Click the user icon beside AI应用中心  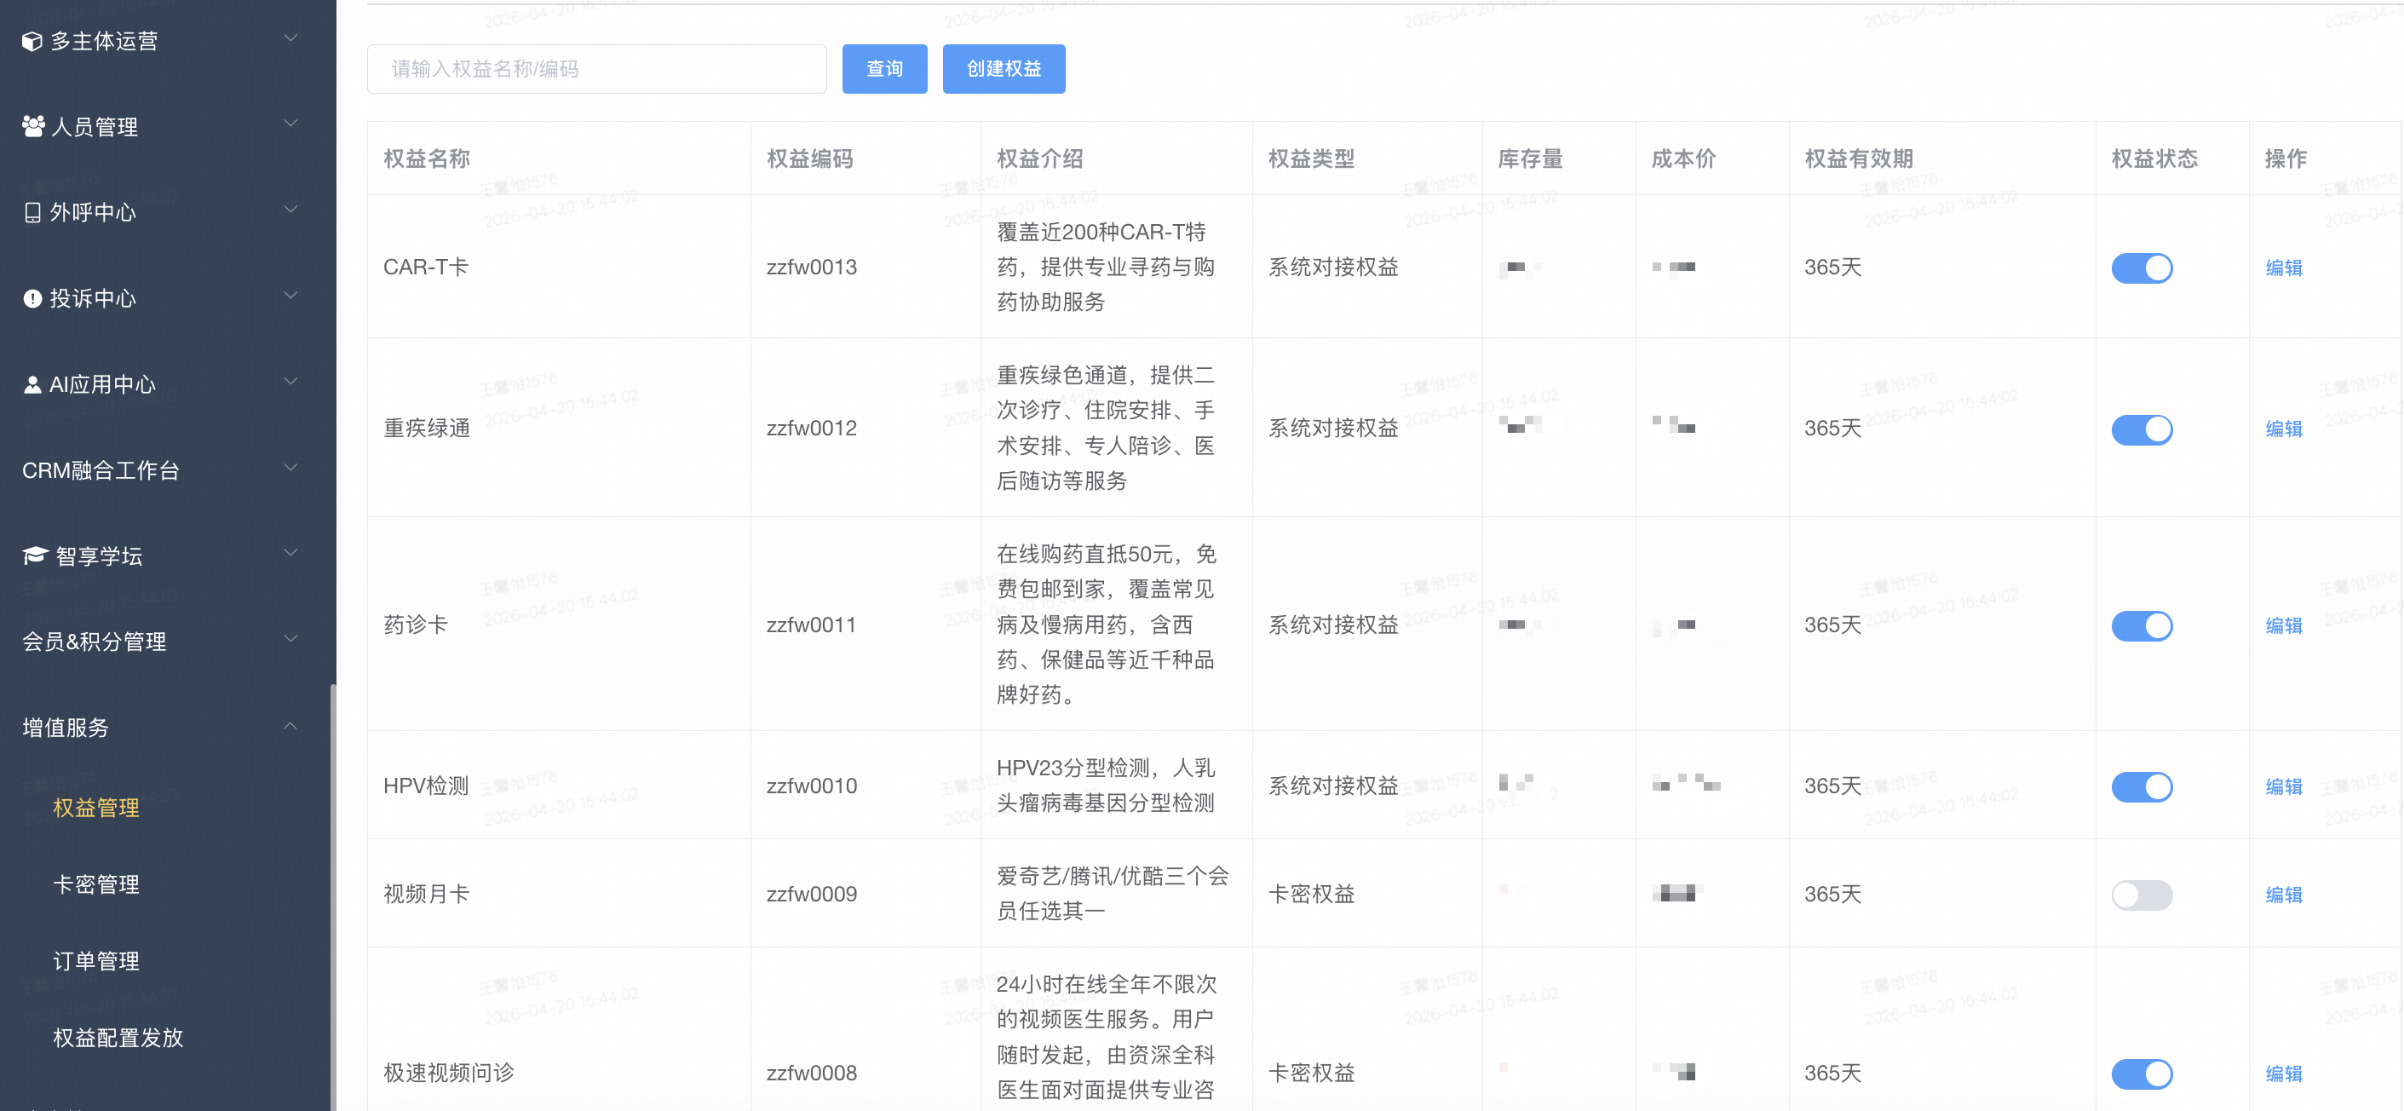coord(32,384)
